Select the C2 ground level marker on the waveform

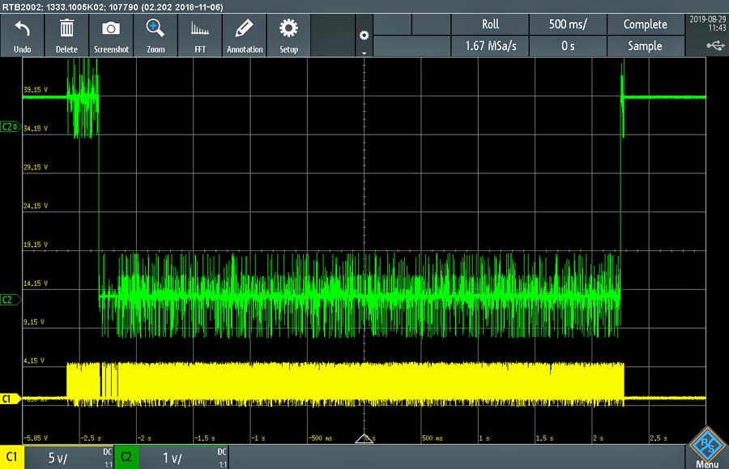pos(11,300)
